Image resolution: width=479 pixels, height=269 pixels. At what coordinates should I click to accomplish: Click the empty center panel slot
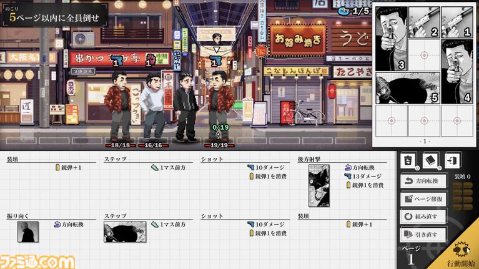click(x=425, y=55)
